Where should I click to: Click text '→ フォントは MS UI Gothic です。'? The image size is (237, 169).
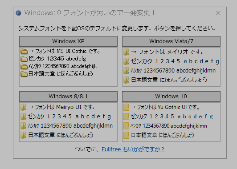(64, 51)
